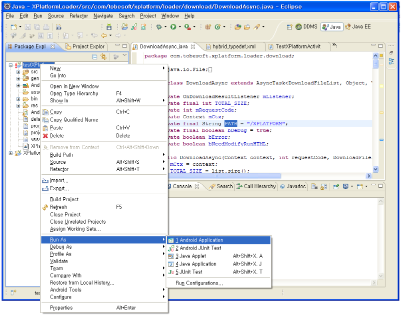Click Link with Editor icon in Package Explorer
The image size is (401, 316).
tap(103, 57)
